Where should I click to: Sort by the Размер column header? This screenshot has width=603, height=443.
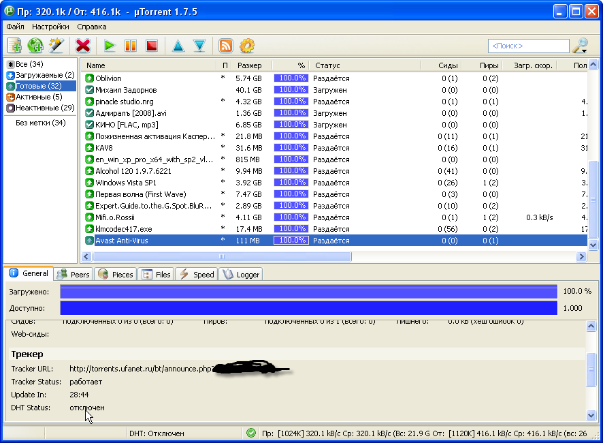[x=249, y=65]
